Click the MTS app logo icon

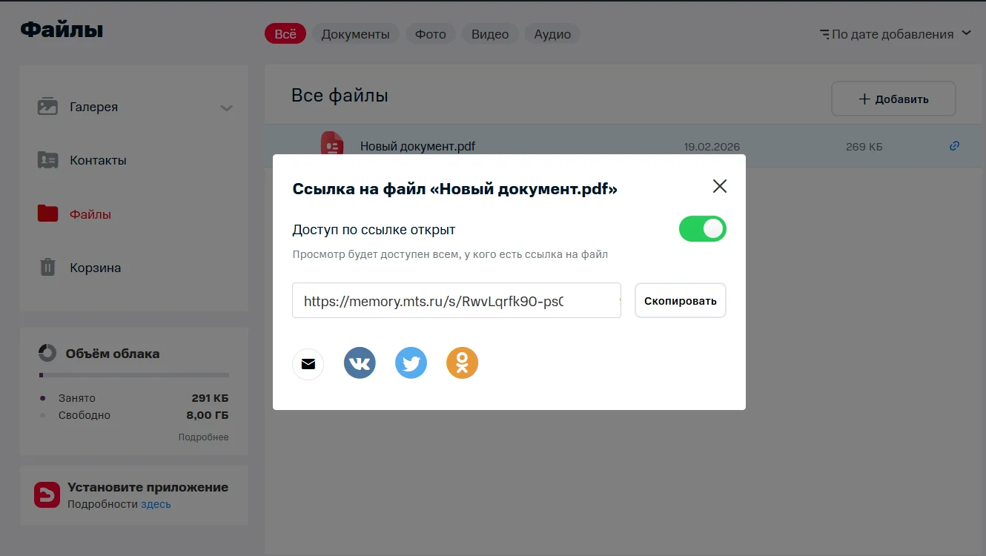click(47, 495)
